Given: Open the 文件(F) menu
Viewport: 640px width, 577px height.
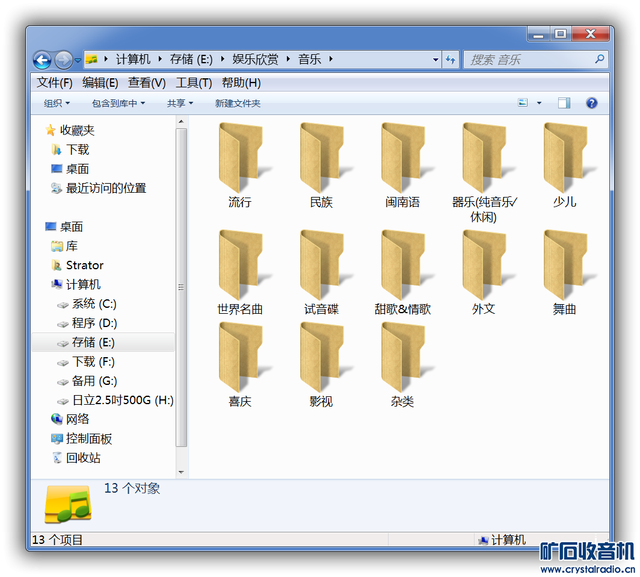Looking at the screenshot, I should (x=55, y=83).
